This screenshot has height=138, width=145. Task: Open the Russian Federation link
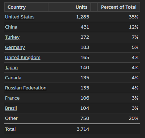pos(26,88)
